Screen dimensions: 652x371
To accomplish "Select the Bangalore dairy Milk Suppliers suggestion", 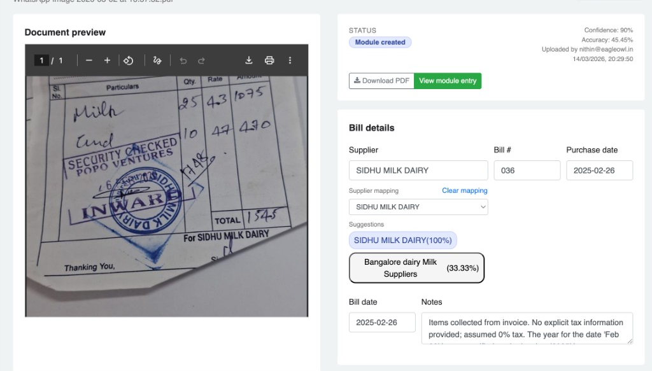I will (x=416, y=267).
